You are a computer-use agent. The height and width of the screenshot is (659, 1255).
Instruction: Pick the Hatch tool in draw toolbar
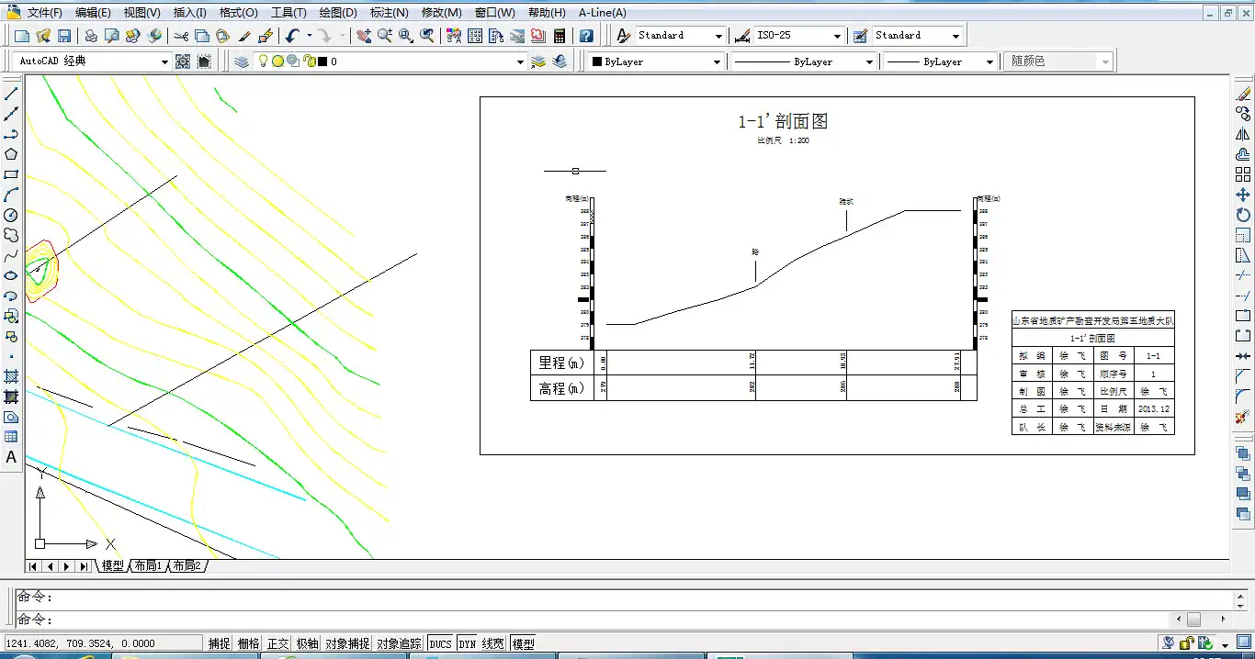click(x=12, y=376)
